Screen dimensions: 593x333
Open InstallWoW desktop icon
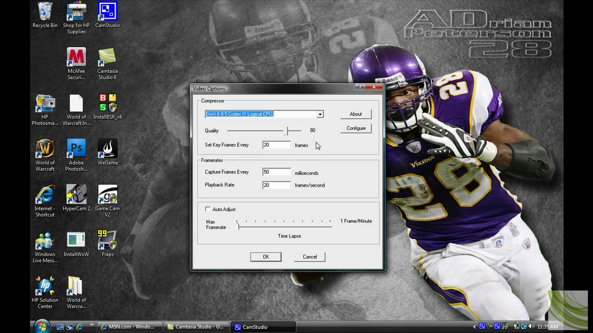(x=76, y=244)
